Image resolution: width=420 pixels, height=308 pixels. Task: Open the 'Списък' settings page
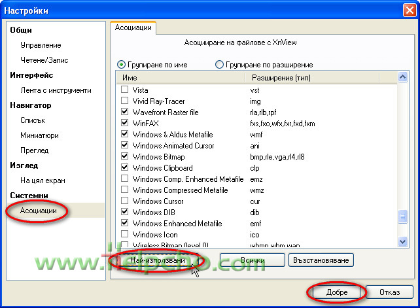coord(33,120)
